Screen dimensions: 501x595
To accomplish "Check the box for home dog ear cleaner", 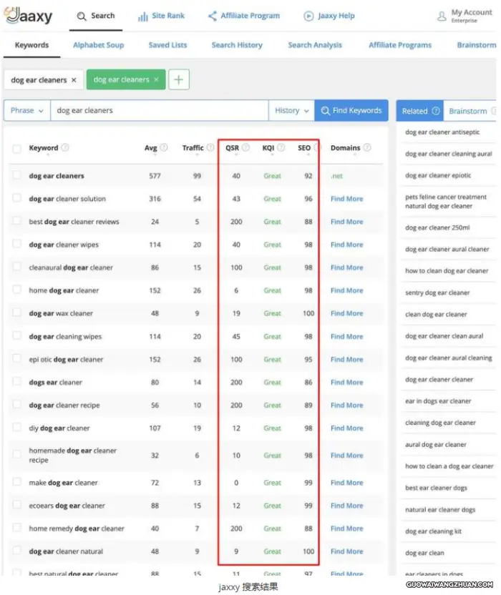I will [16, 290].
